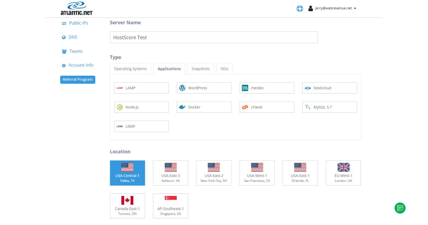Open the ISOs tab
Image resolution: width=428 pixels, height=225 pixels.
(x=224, y=69)
